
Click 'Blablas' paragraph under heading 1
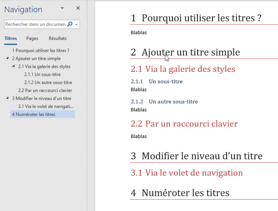click(139, 33)
